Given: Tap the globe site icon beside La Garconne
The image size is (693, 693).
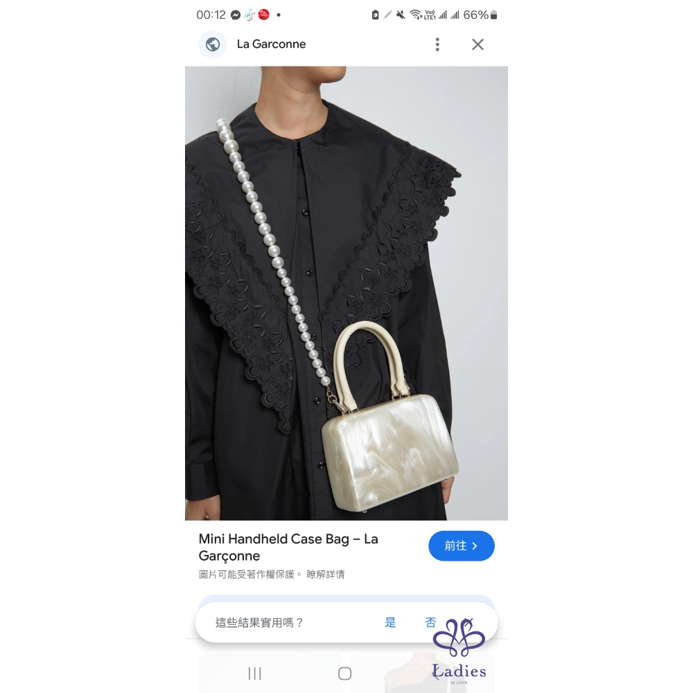Looking at the screenshot, I should click(213, 44).
